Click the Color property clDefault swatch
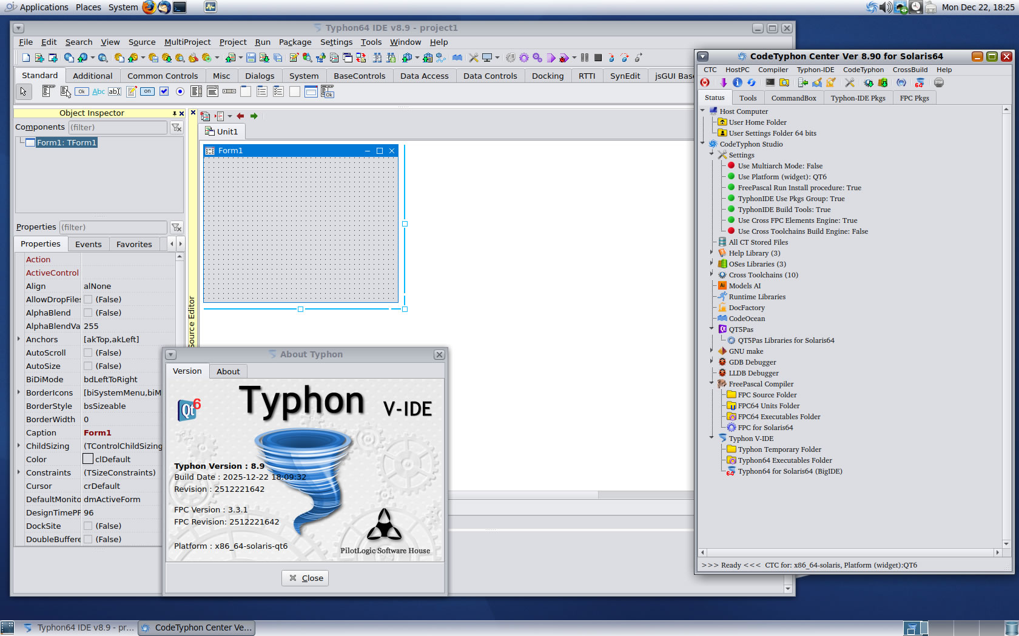Viewport: 1019px width, 636px height. click(88, 459)
